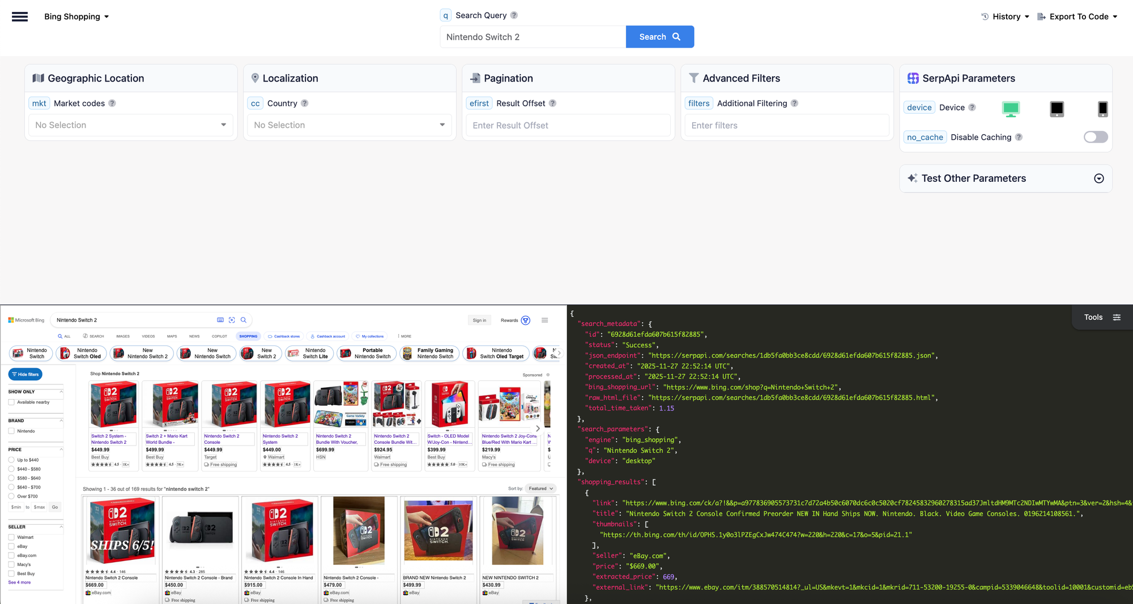Click the Cashback stores link

[284, 336]
